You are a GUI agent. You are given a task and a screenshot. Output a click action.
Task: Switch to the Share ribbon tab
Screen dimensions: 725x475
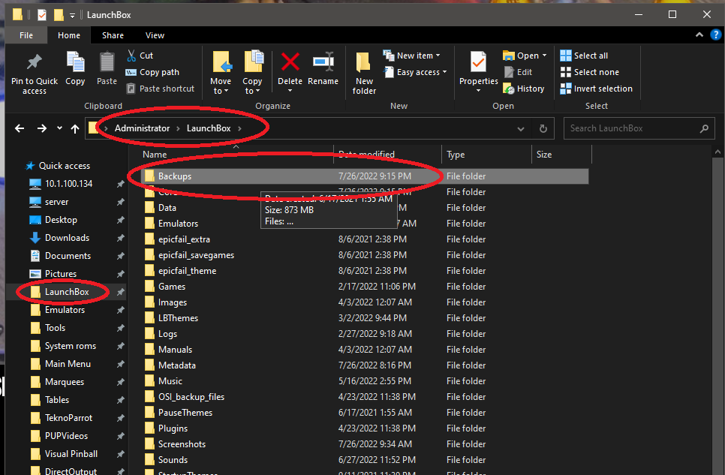click(x=113, y=35)
